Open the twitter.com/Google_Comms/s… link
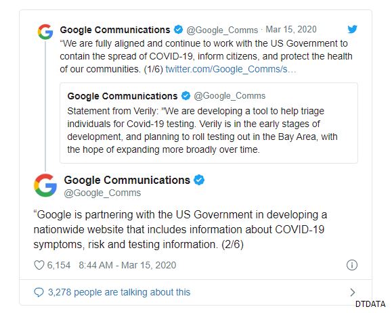 [x=231, y=69]
